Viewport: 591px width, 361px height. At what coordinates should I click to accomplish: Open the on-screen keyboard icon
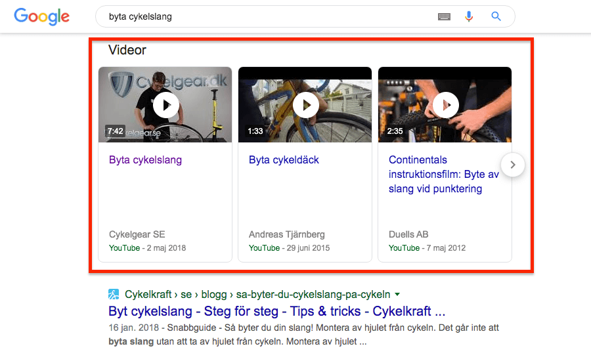click(444, 16)
